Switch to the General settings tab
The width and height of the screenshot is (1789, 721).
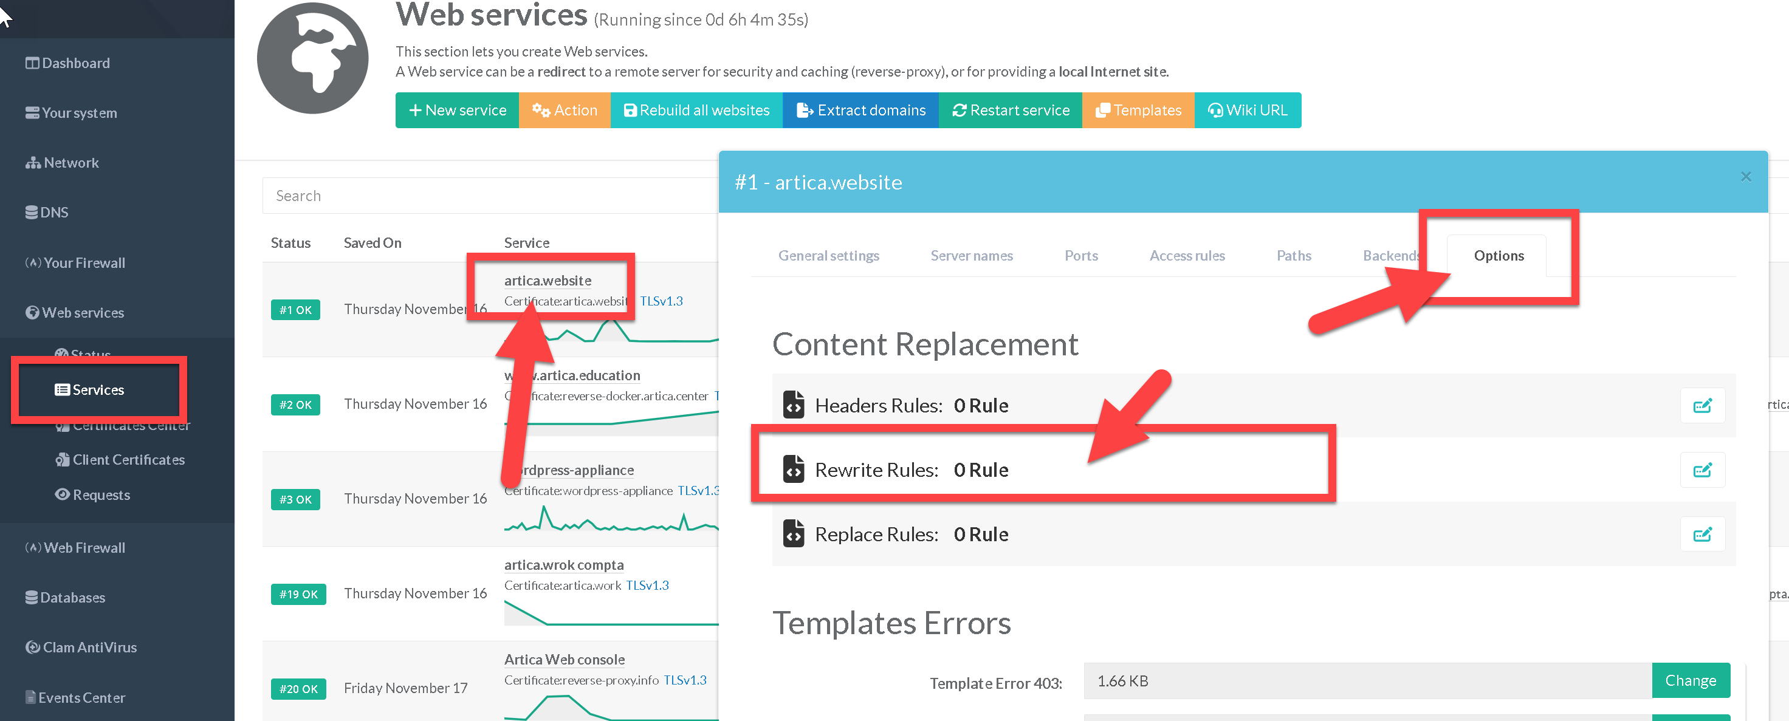[828, 256]
